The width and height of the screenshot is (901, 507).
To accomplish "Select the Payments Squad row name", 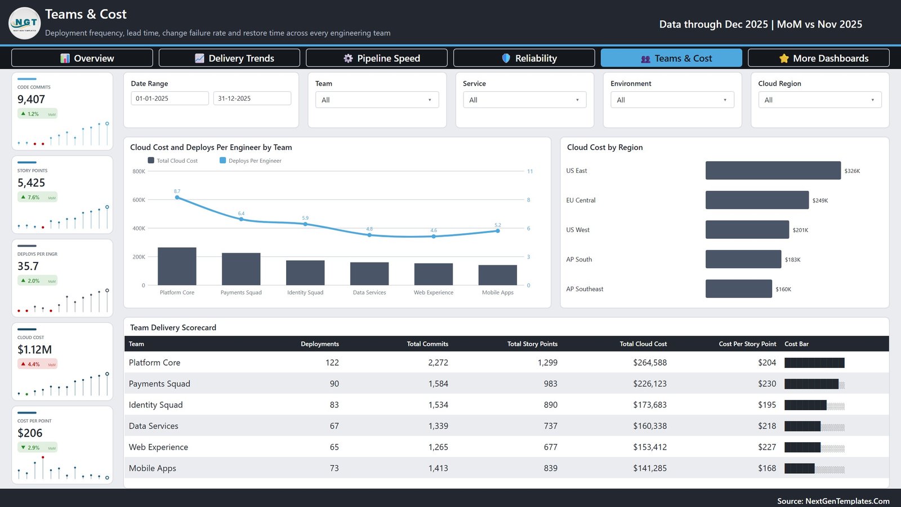I will 159,384.
